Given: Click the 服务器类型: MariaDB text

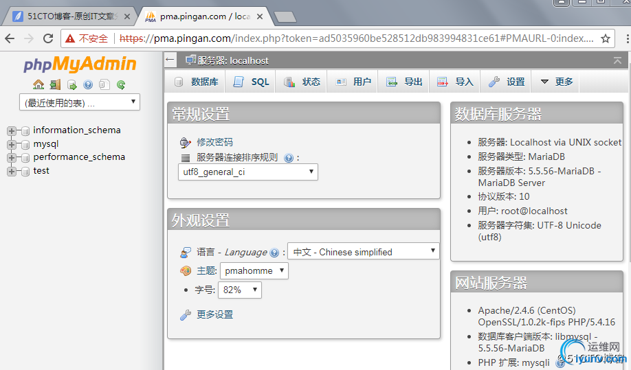Looking at the screenshot, I should (x=521, y=157).
